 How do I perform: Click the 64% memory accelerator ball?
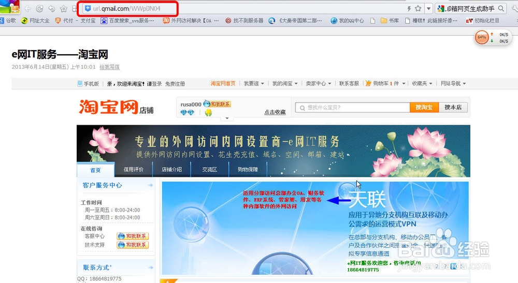[x=482, y=37]
